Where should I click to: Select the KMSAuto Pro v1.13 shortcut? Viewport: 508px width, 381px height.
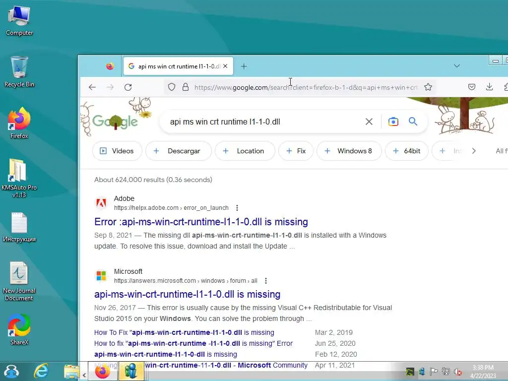click(19, 178)
